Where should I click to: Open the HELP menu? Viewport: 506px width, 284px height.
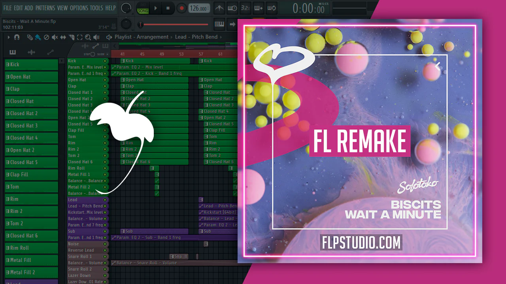click(x=111, y=8)
